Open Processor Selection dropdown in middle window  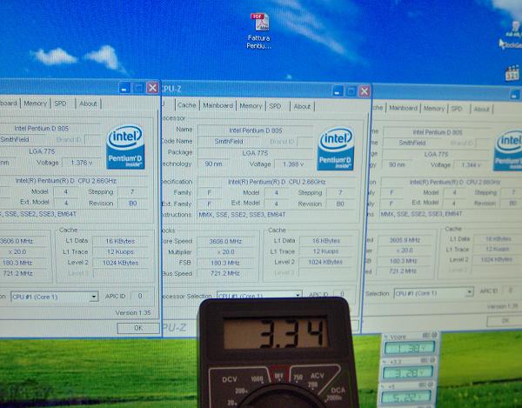298,296
